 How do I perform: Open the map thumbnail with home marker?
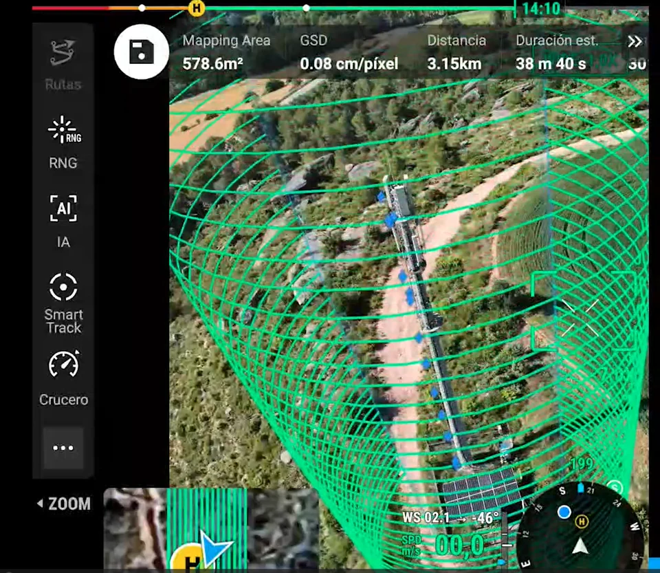coord(211,529)
